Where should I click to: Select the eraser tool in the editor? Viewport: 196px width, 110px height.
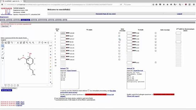[2, 49]
